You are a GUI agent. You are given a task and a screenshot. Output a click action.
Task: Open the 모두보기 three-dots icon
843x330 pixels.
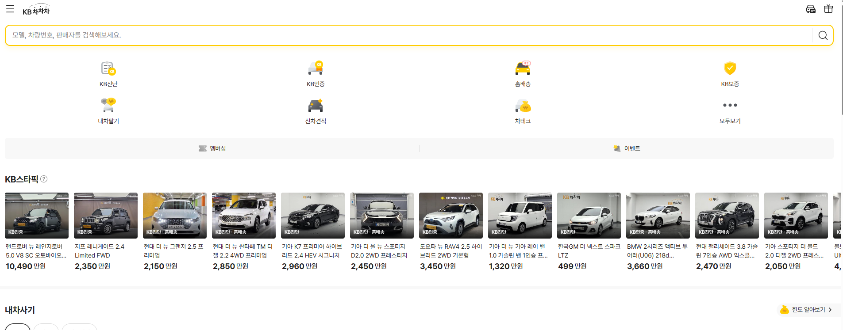[x=730, y=105]
